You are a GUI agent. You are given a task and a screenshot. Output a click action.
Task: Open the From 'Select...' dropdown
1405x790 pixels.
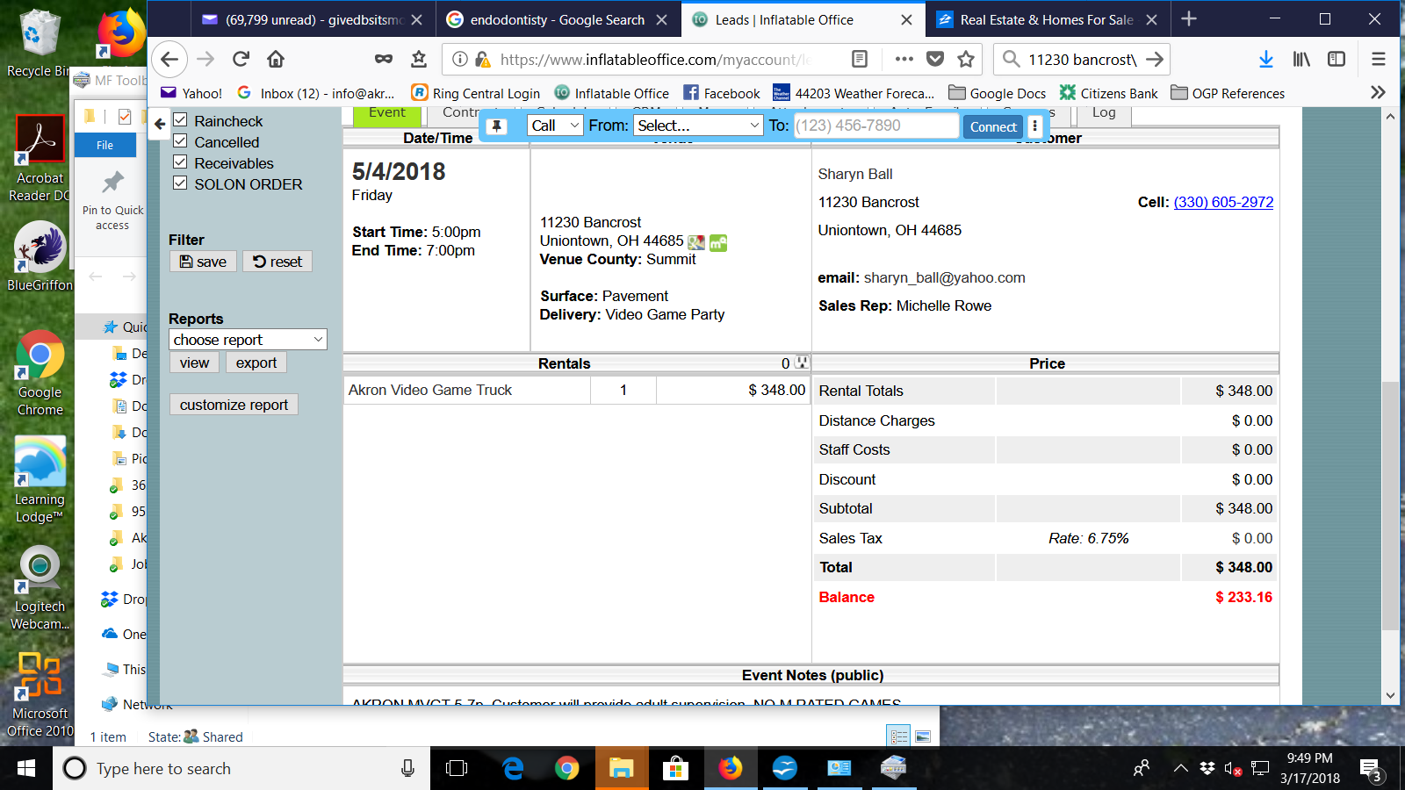point(697,126)
